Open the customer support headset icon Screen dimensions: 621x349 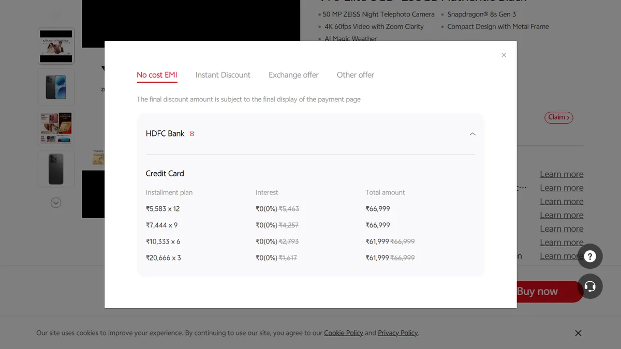click(590, 286)
